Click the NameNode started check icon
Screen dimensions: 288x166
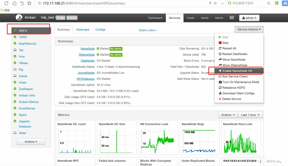tap(98, 49)
